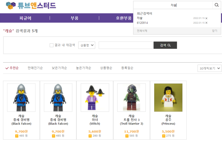Remove recent search 6120914 with its X
Image resolution: width=222 pixels, height=141 pixels.
(206, 23)
